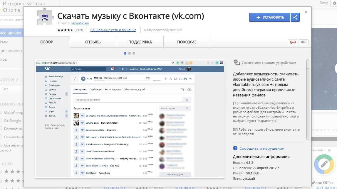
Task: Click the Дополнительная информация heading
Action: point(261,157)
